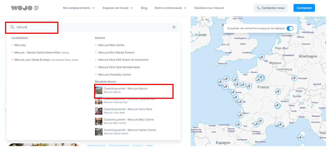This screenshot has width=330, height=152.
Task: Click the Mercure Hyères Centre result thumbnail
Action: click(x=99, y=132)
